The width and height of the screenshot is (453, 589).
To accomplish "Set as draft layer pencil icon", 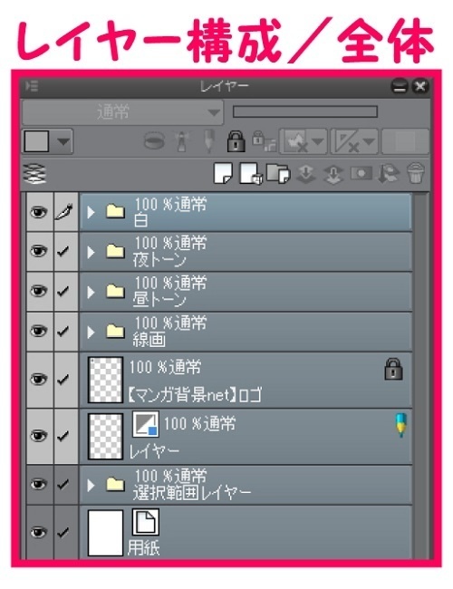I will 208,140.
